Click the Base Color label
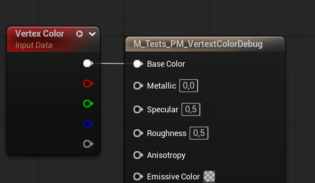The width and height of the screenshot is (315, 183). (166, 64)
